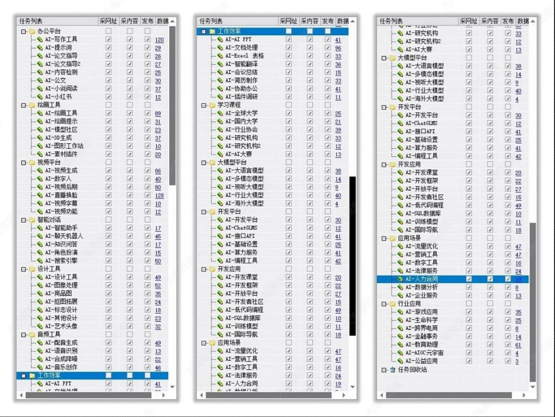Collapse 开发应用 group in middle panel

click(204, 269)
